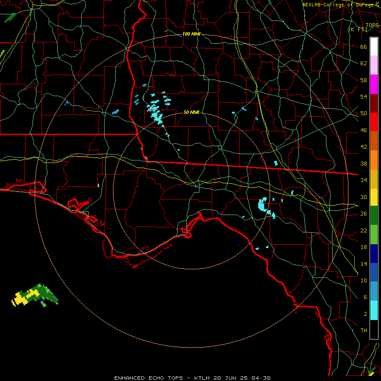Click the legend value "22"
Viewport: 381px width, 381px height.
pyautogui.click(x=364, y=230)
